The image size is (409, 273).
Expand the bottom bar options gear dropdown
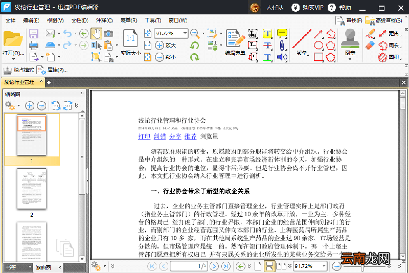105,266
